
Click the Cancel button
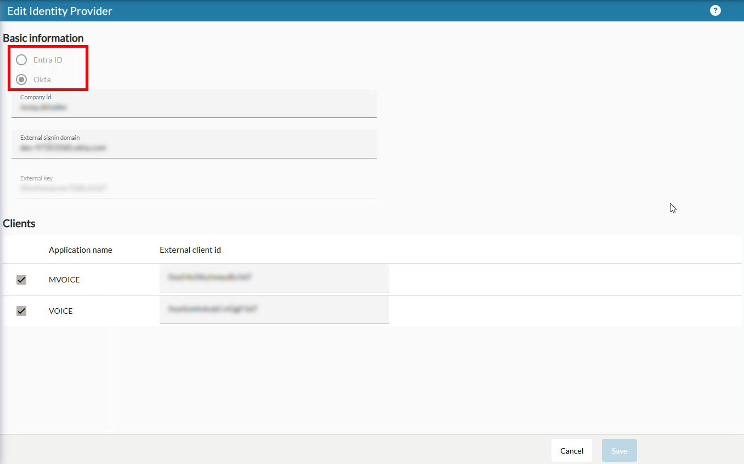pyautogui.click(x=572, y=450)
